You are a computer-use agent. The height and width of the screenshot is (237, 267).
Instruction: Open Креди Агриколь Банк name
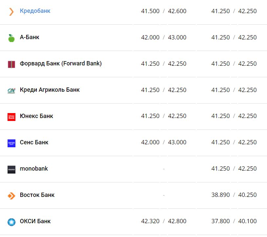pos(50,90)
